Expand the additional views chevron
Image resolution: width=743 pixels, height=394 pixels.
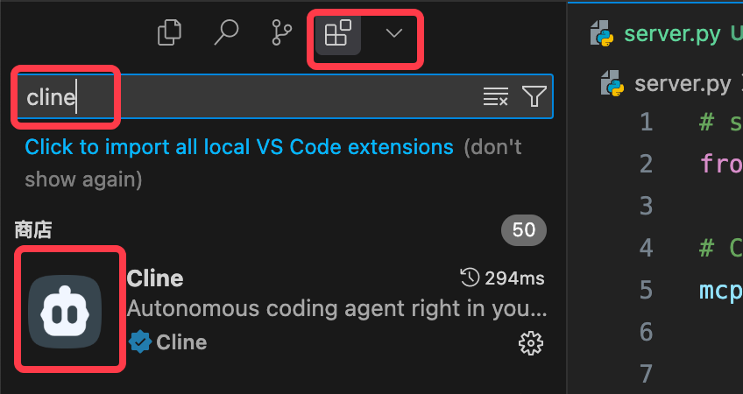tap(393, 32)
